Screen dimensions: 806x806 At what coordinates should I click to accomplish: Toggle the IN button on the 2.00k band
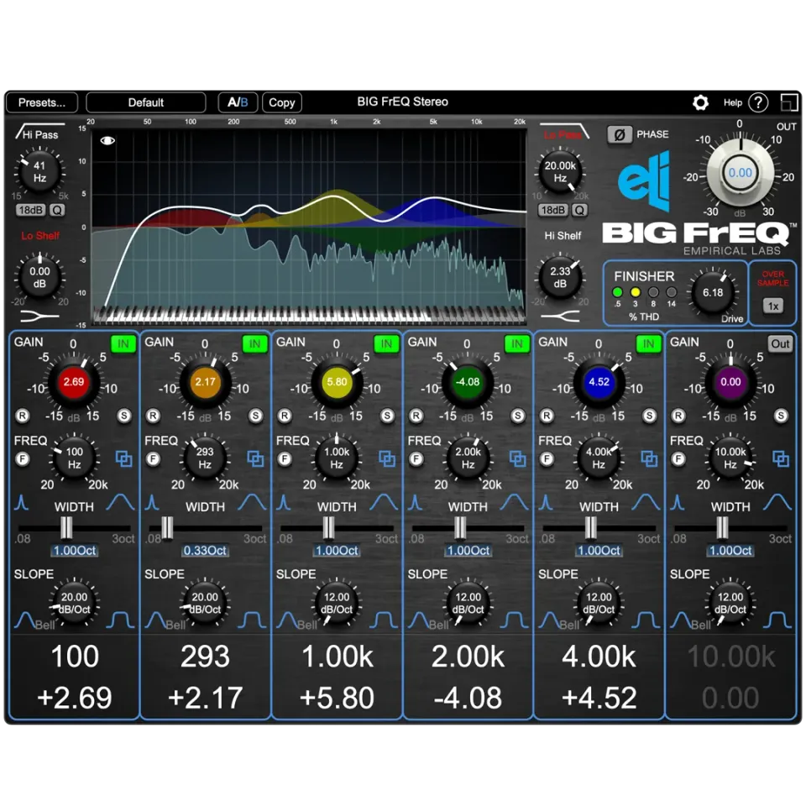(x=517, y=344)
